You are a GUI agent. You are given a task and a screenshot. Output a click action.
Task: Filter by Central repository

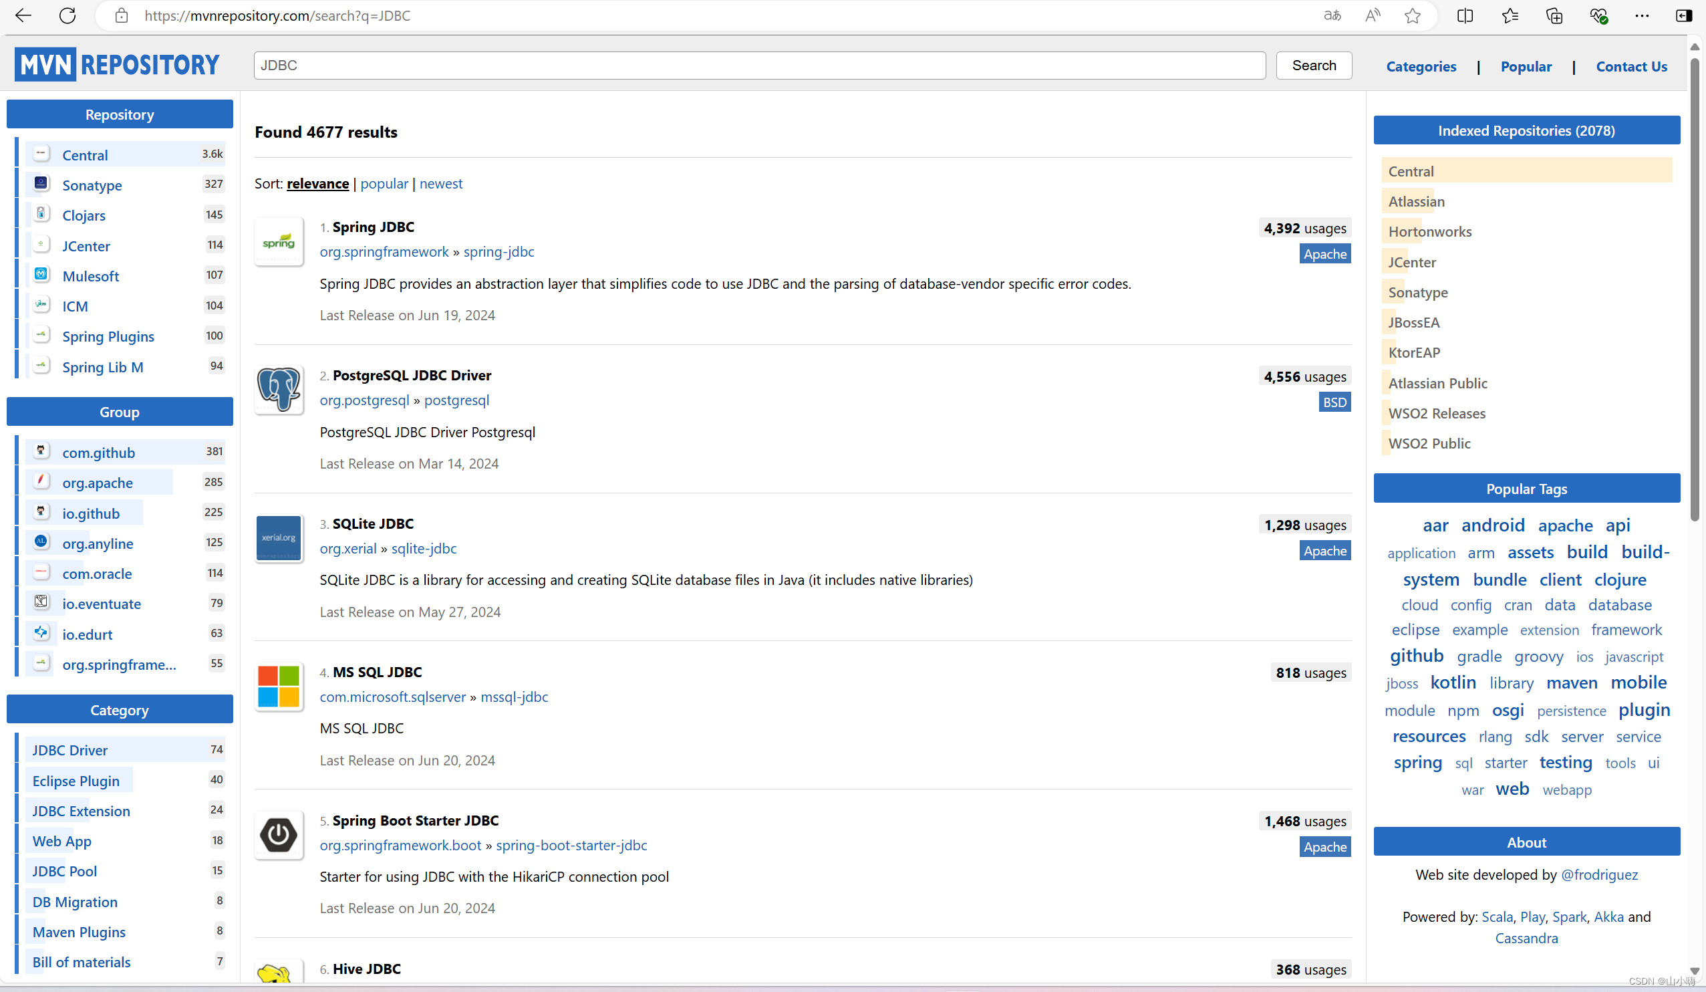(85, 155)
